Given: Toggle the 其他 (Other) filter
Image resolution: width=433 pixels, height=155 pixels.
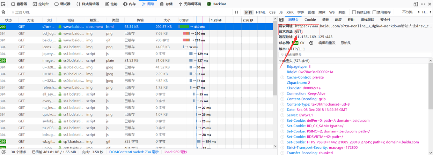Looking at the screenshot, I should pos(342,12).
